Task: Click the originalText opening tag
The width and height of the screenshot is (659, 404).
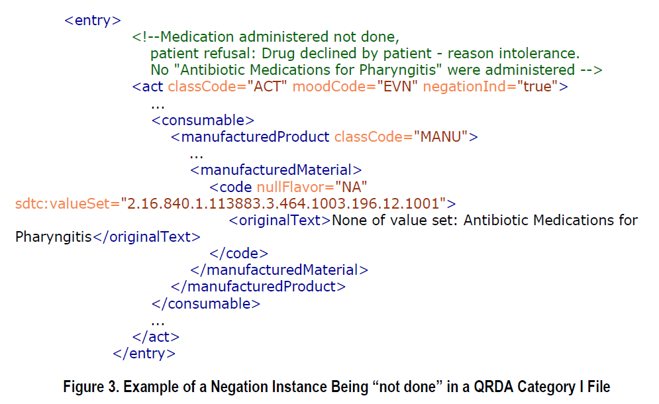Action: pyautogui.click(x=280, y=221)
